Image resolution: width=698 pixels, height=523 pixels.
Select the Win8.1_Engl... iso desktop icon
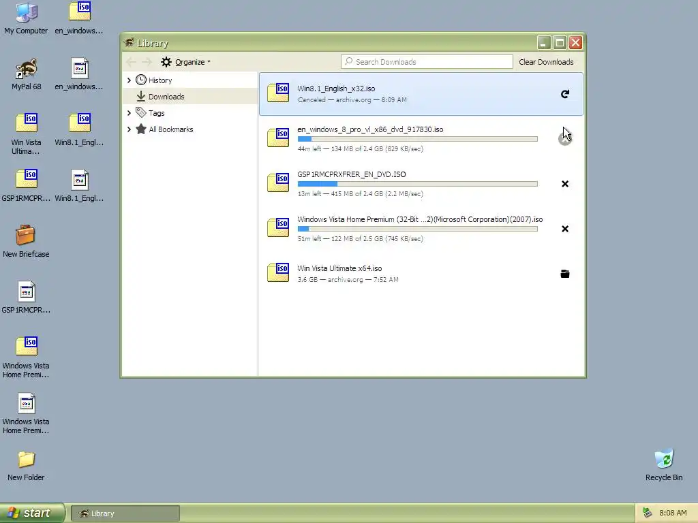point(79,129)
